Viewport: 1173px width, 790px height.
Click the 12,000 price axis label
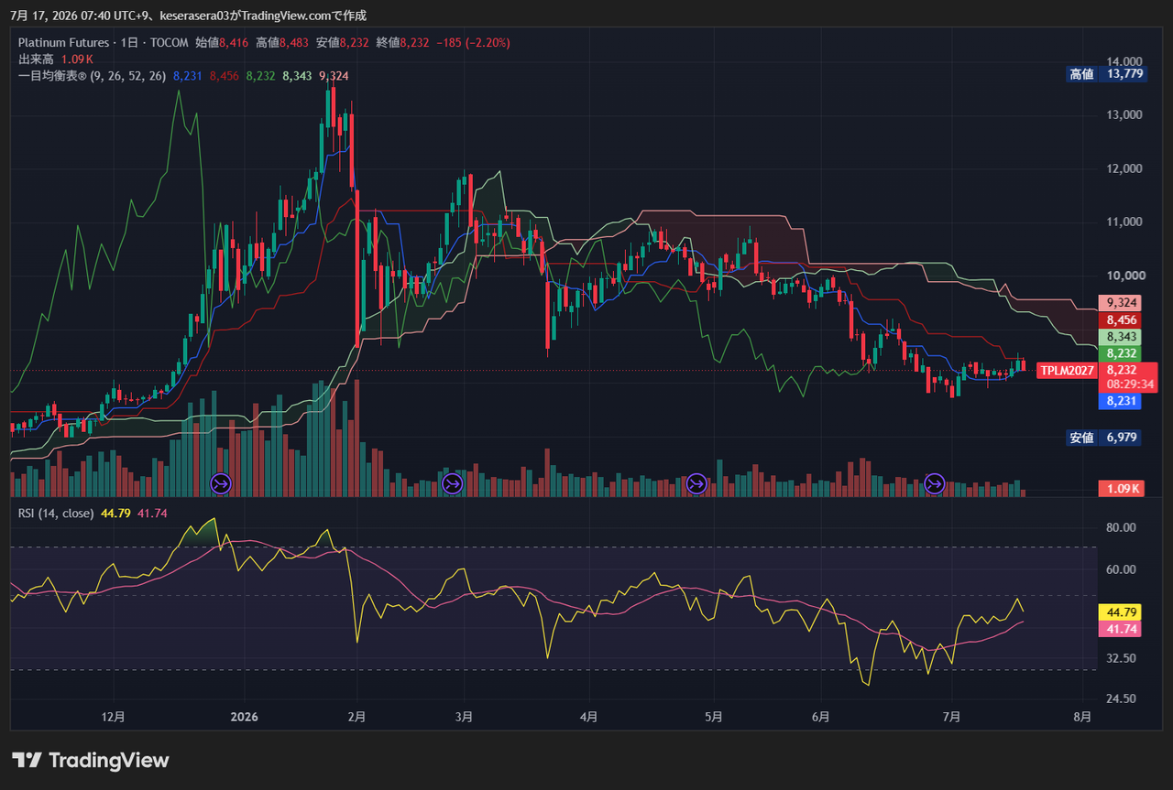pyautogui.click(x=1124, y=168)
